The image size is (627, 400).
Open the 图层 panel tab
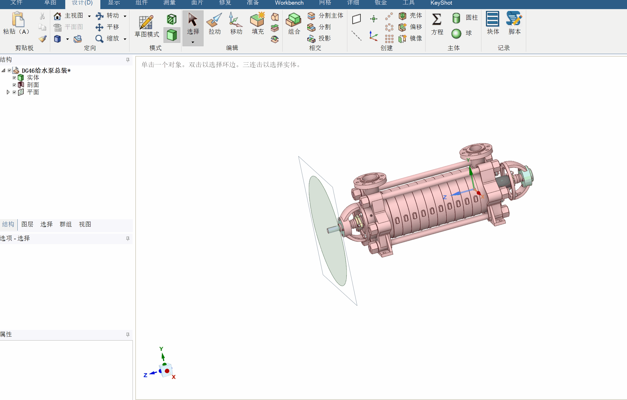tap(27, 224)
